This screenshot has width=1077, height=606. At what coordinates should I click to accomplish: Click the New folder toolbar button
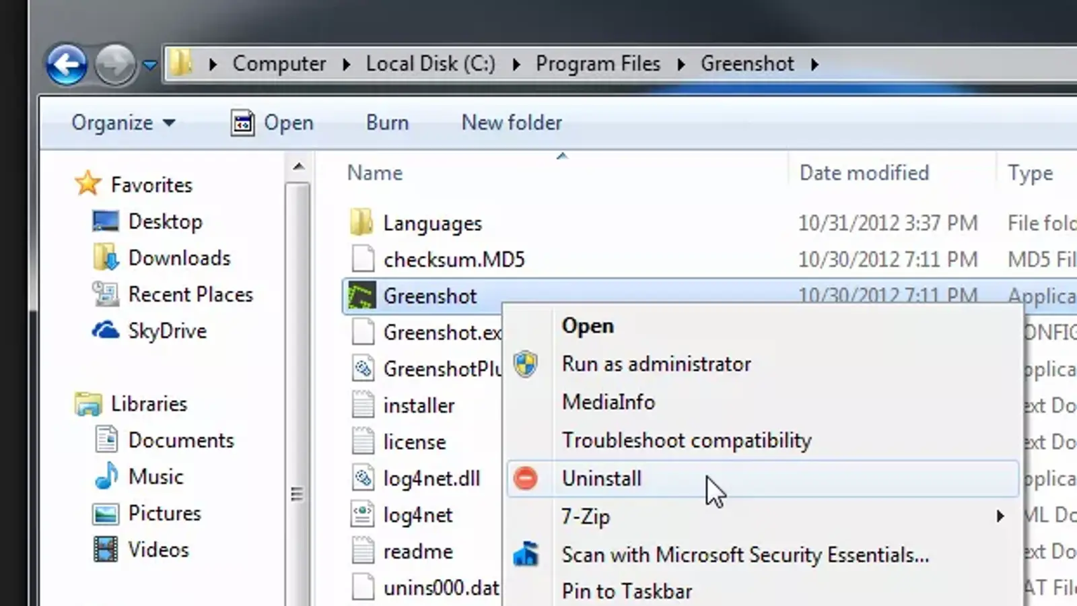[x=512, y=123]
